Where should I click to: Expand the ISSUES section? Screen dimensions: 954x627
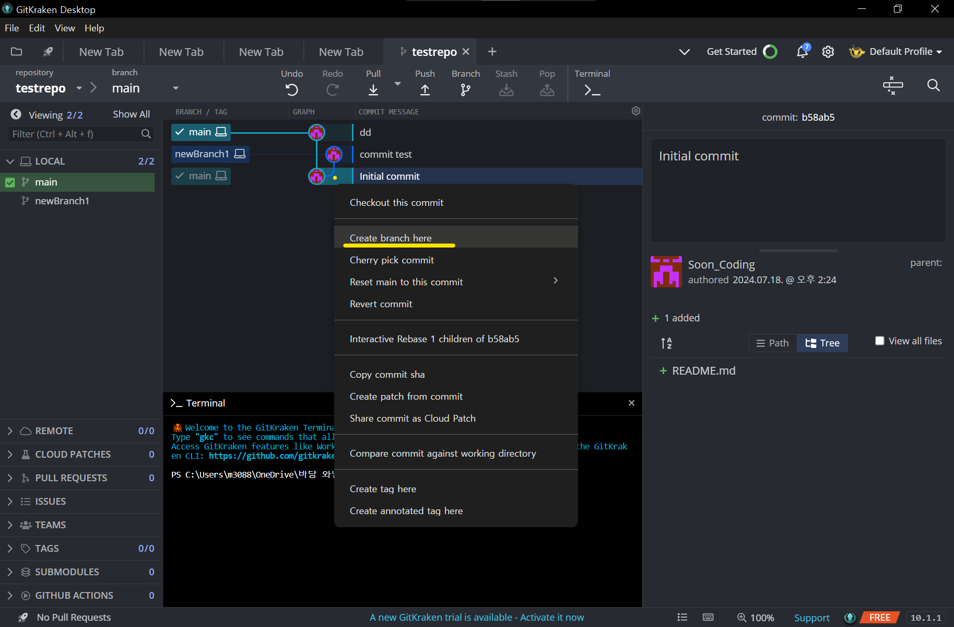(10, 502)
